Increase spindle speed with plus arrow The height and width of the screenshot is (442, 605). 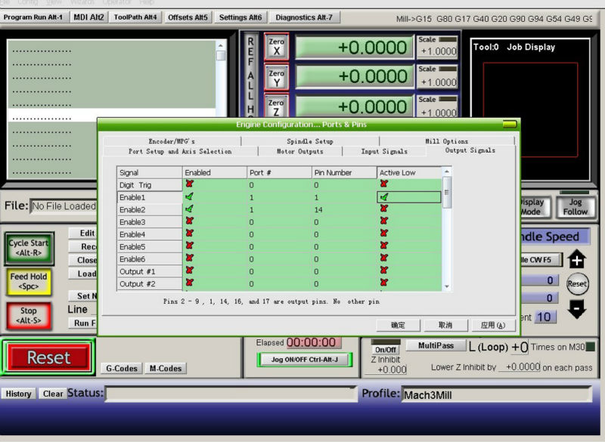pos(577,259)
